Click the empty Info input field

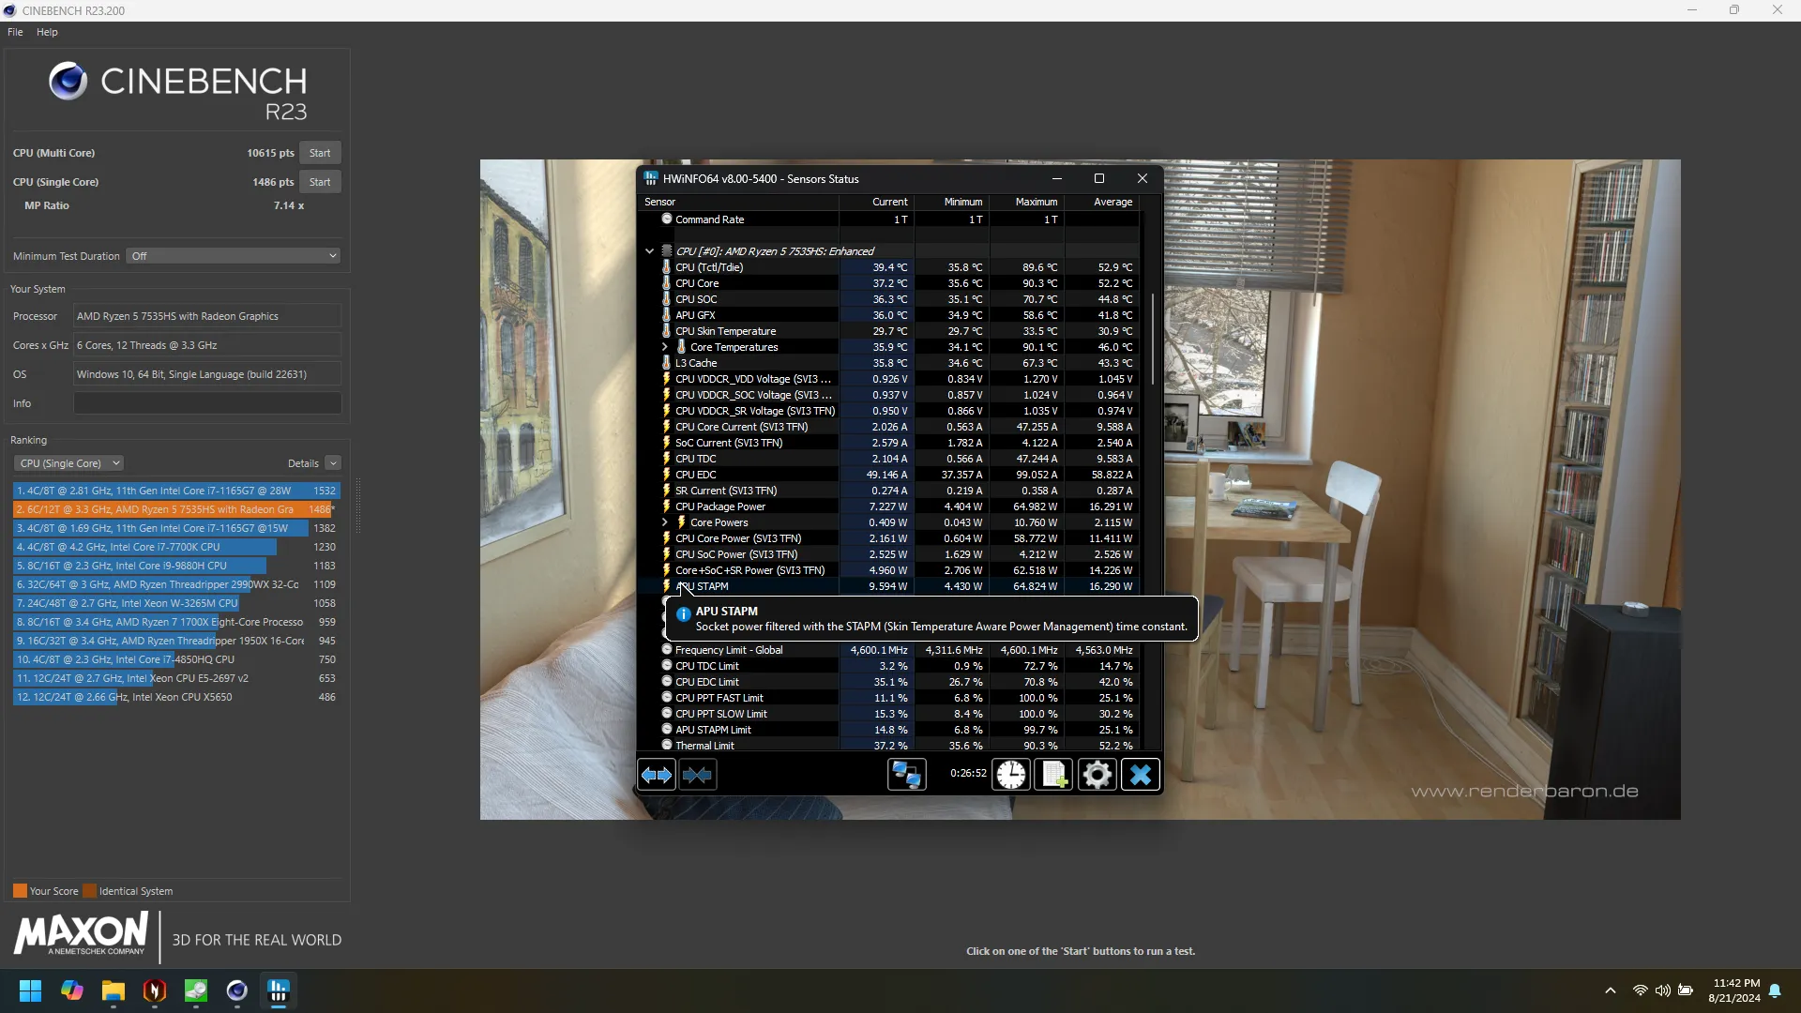click(x=207, y=403)
